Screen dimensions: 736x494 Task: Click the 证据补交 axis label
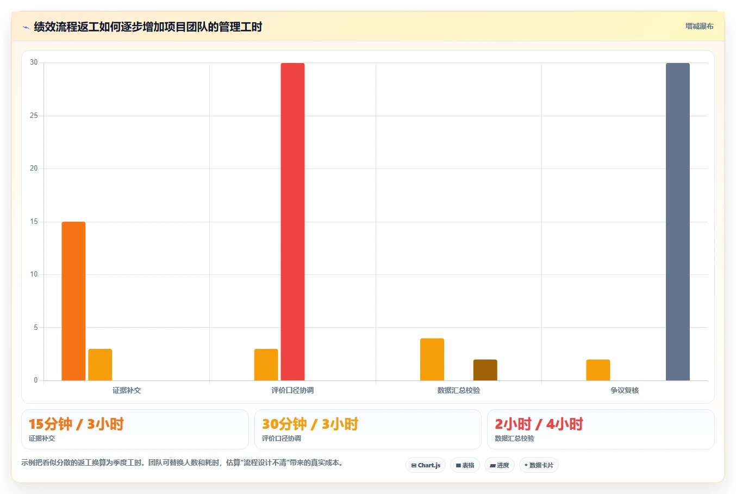click(x=127, y=390)
